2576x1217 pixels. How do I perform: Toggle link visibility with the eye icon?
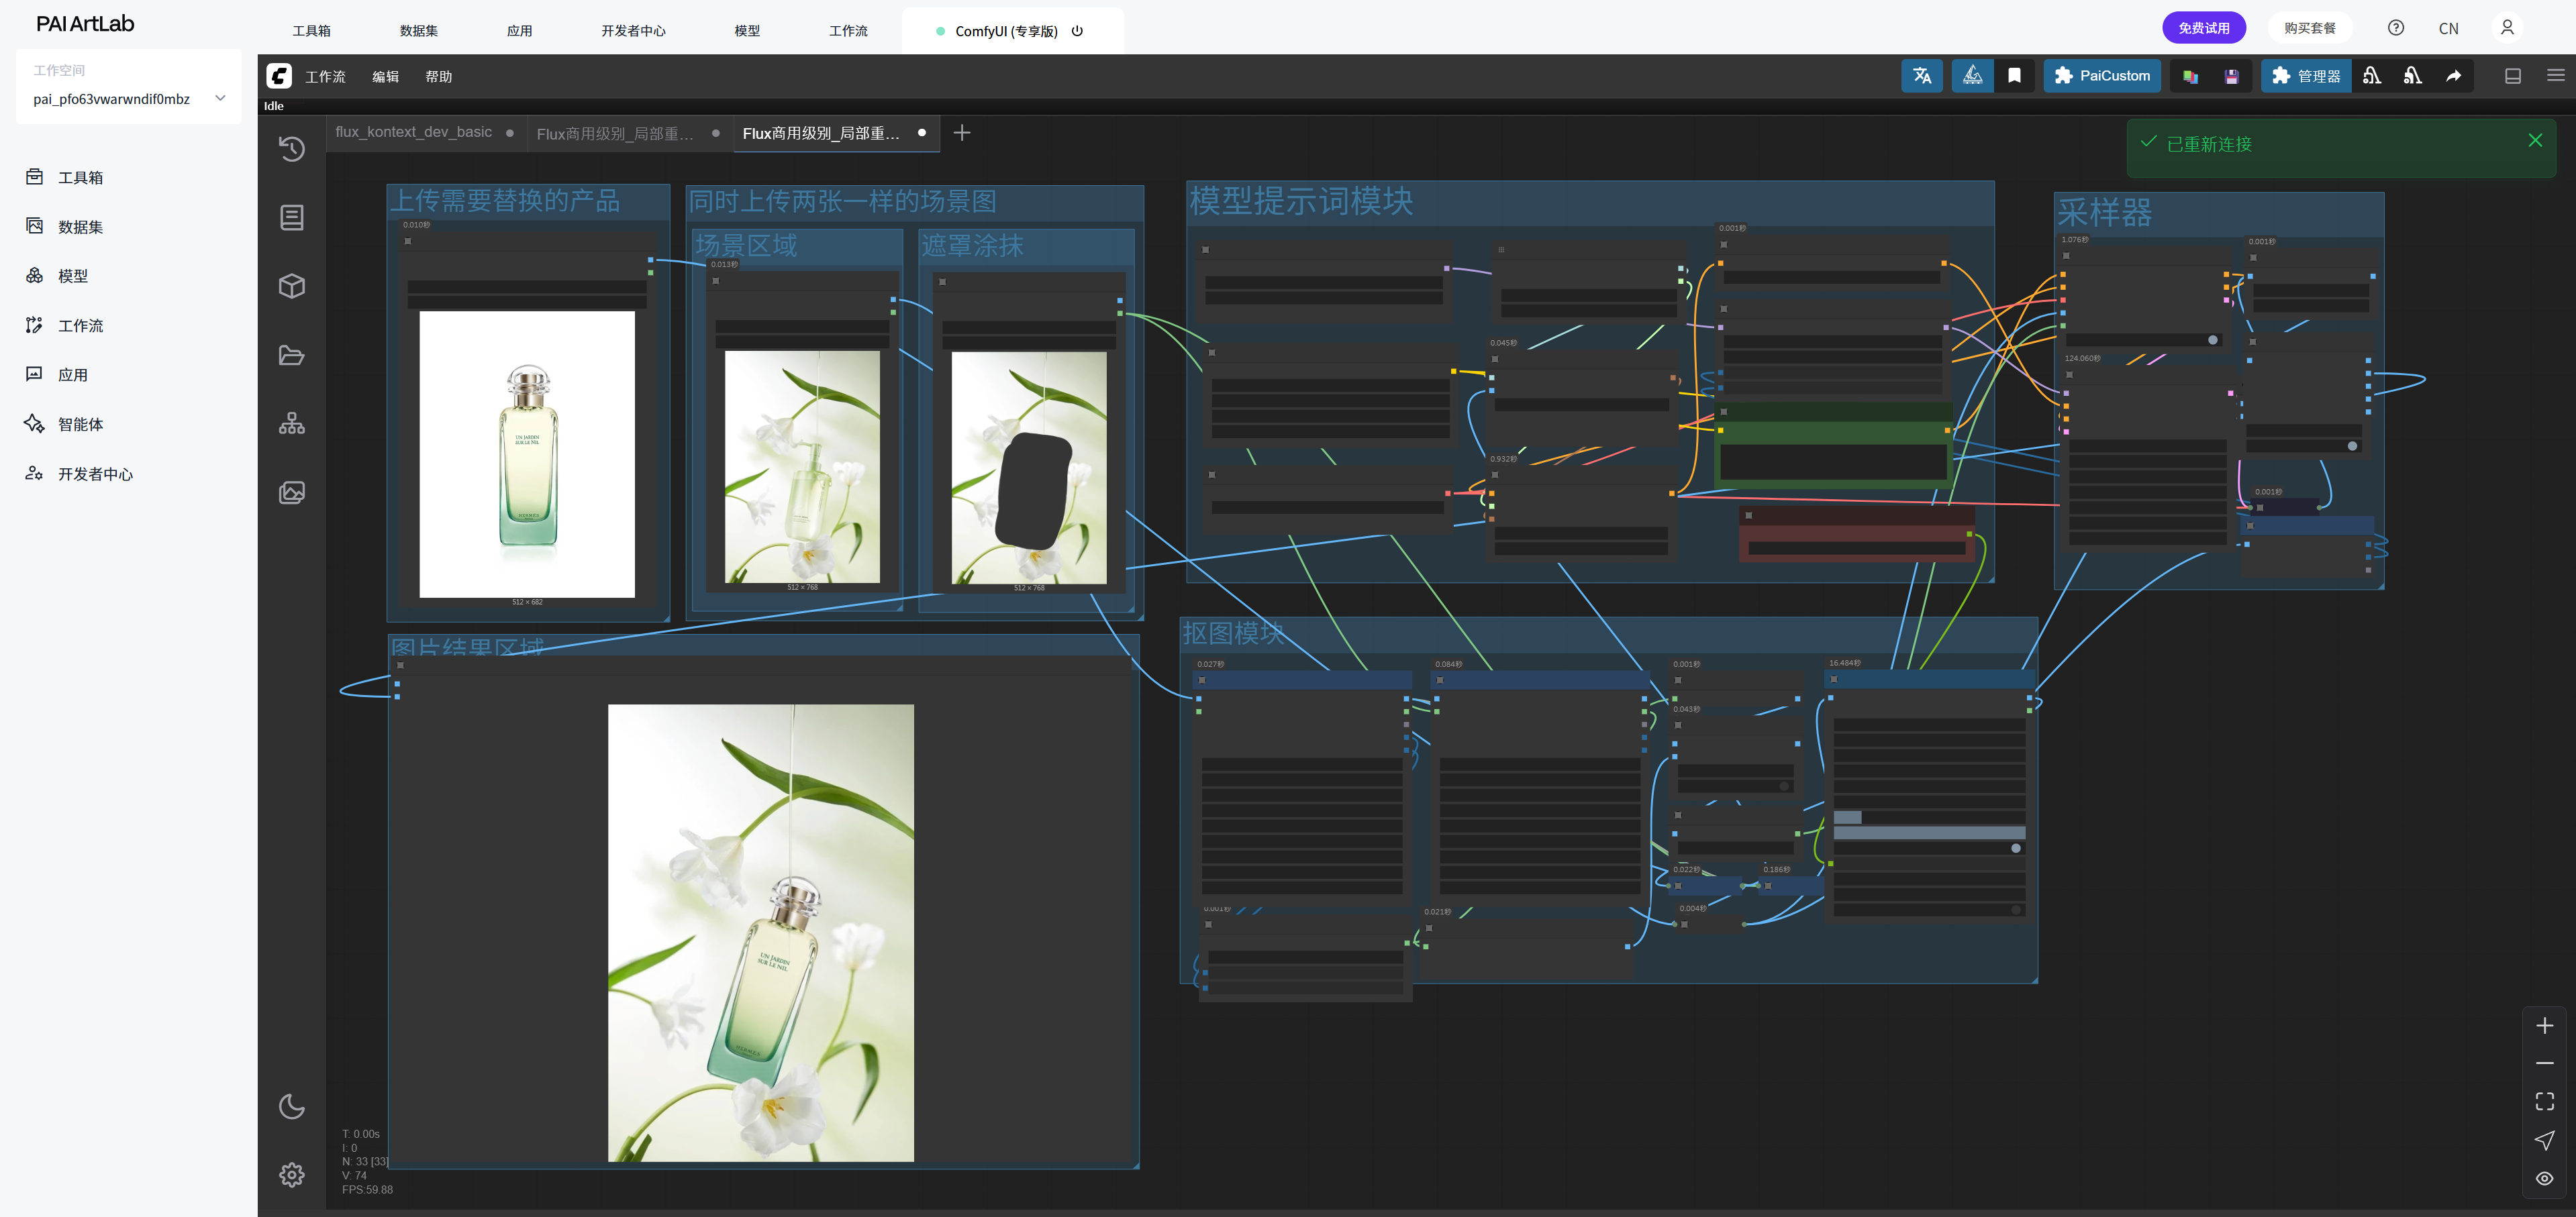click(2544, 1178)
